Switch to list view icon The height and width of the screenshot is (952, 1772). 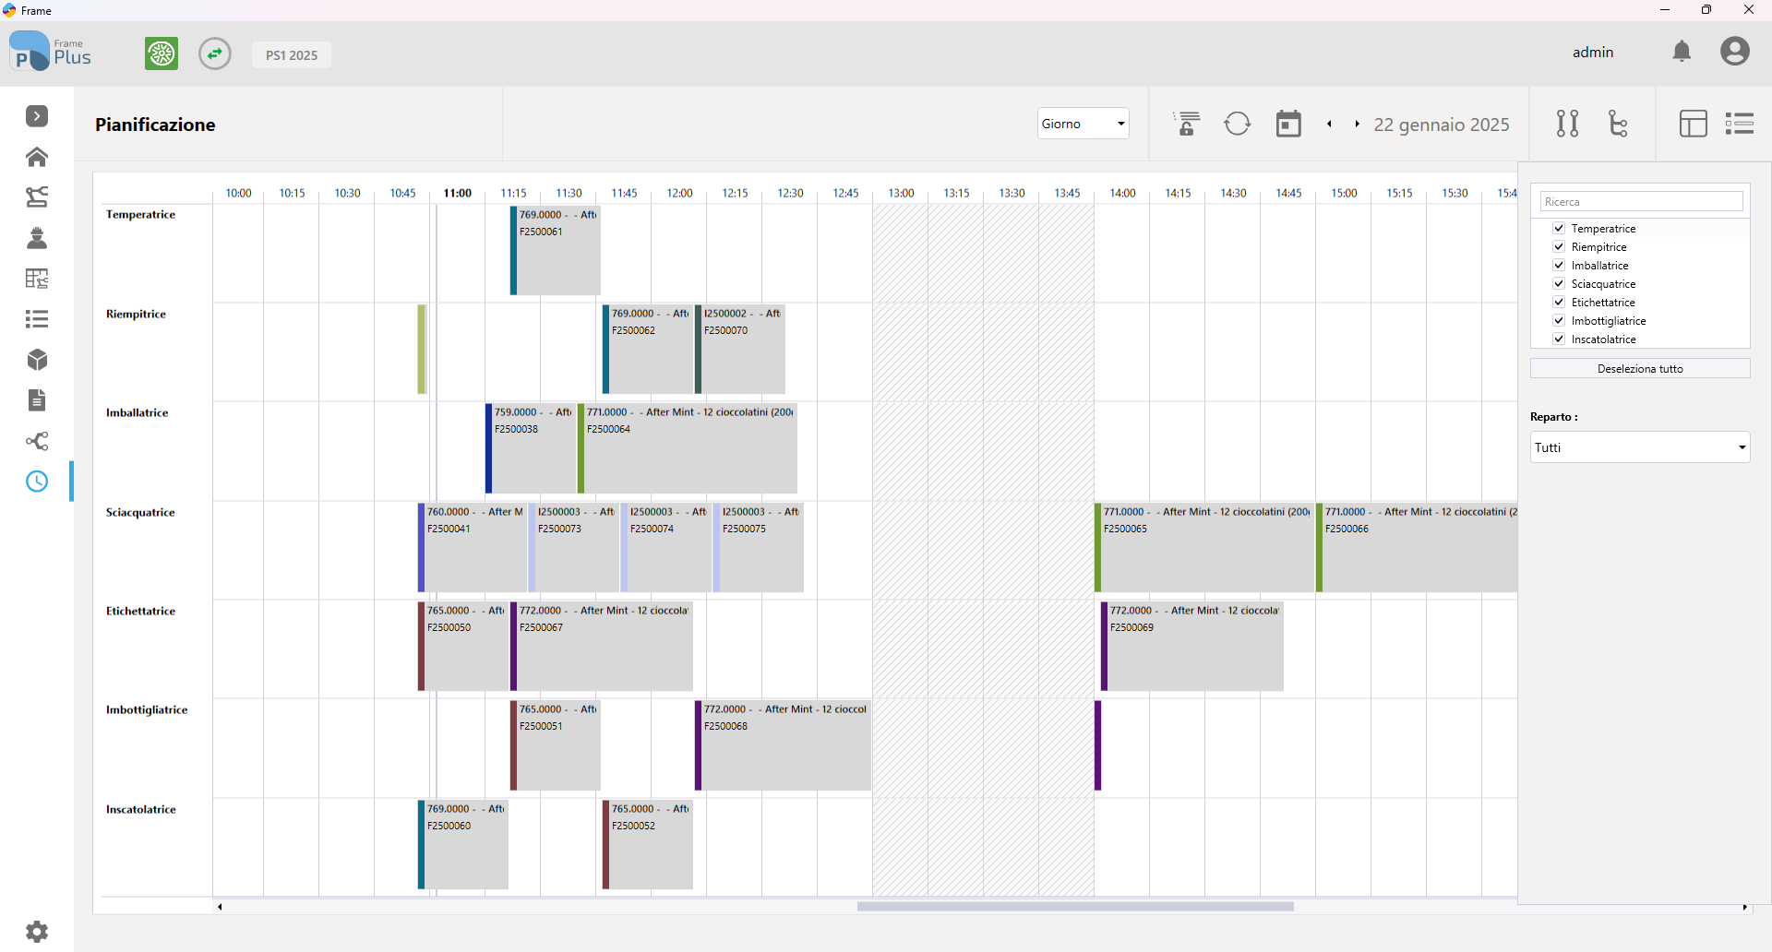tap(1740, 124)
